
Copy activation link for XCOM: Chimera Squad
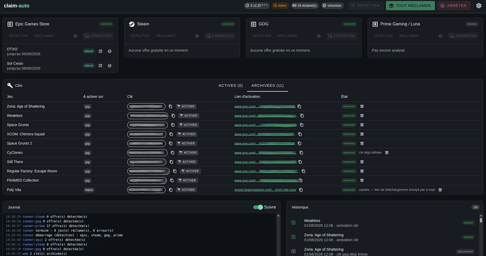click(300, 134)
